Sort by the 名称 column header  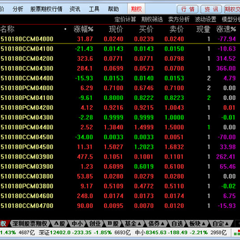click(7, 29)
